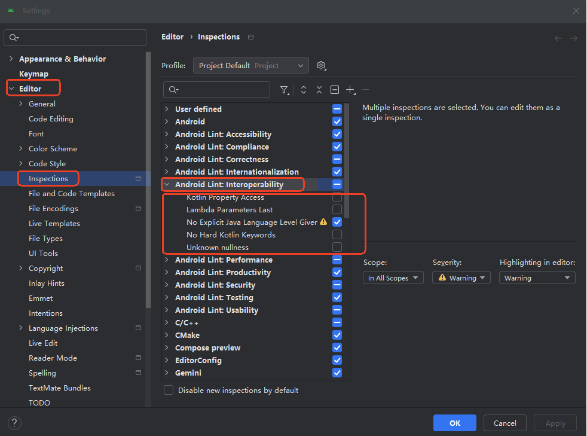This screenshot has height=436, width=587.
Task: Click warning icon on No Explicit Java Language Level
Action: click(x=323, y=222)
